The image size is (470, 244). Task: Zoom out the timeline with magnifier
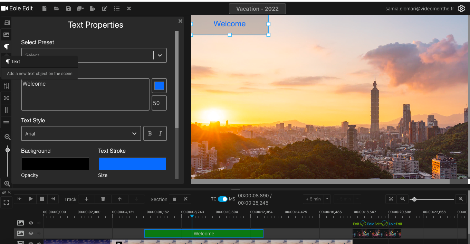(403, 199)
